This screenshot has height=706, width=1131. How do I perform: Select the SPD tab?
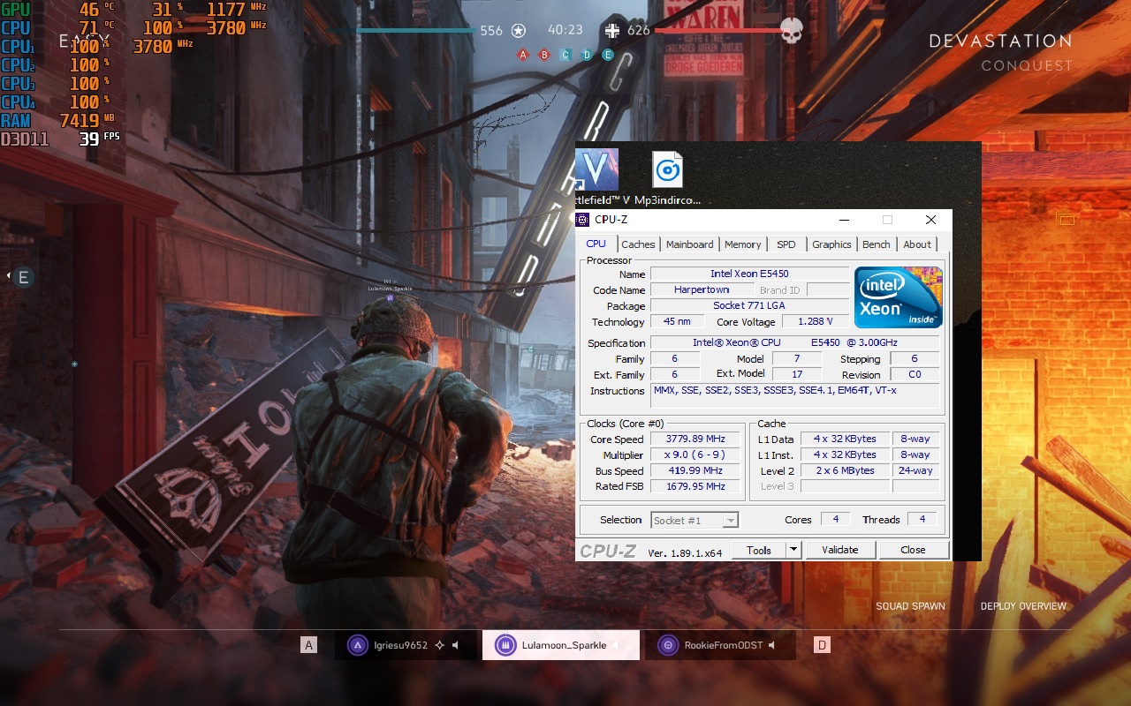pyautogui.click(x=786, y=244)
